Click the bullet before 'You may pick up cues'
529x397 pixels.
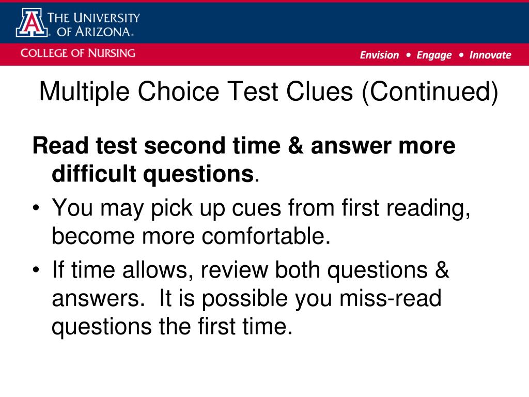point(36,208)
